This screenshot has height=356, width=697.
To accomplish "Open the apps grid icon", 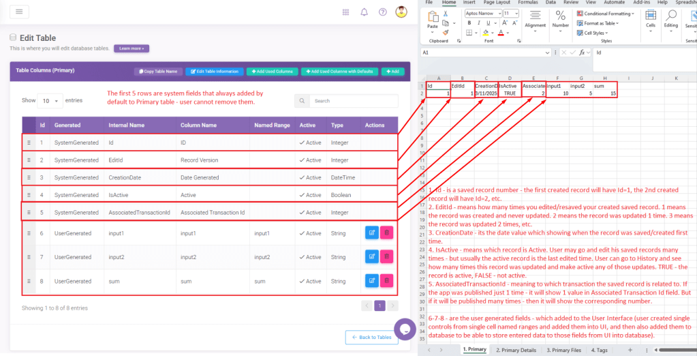I will [346, 12].
